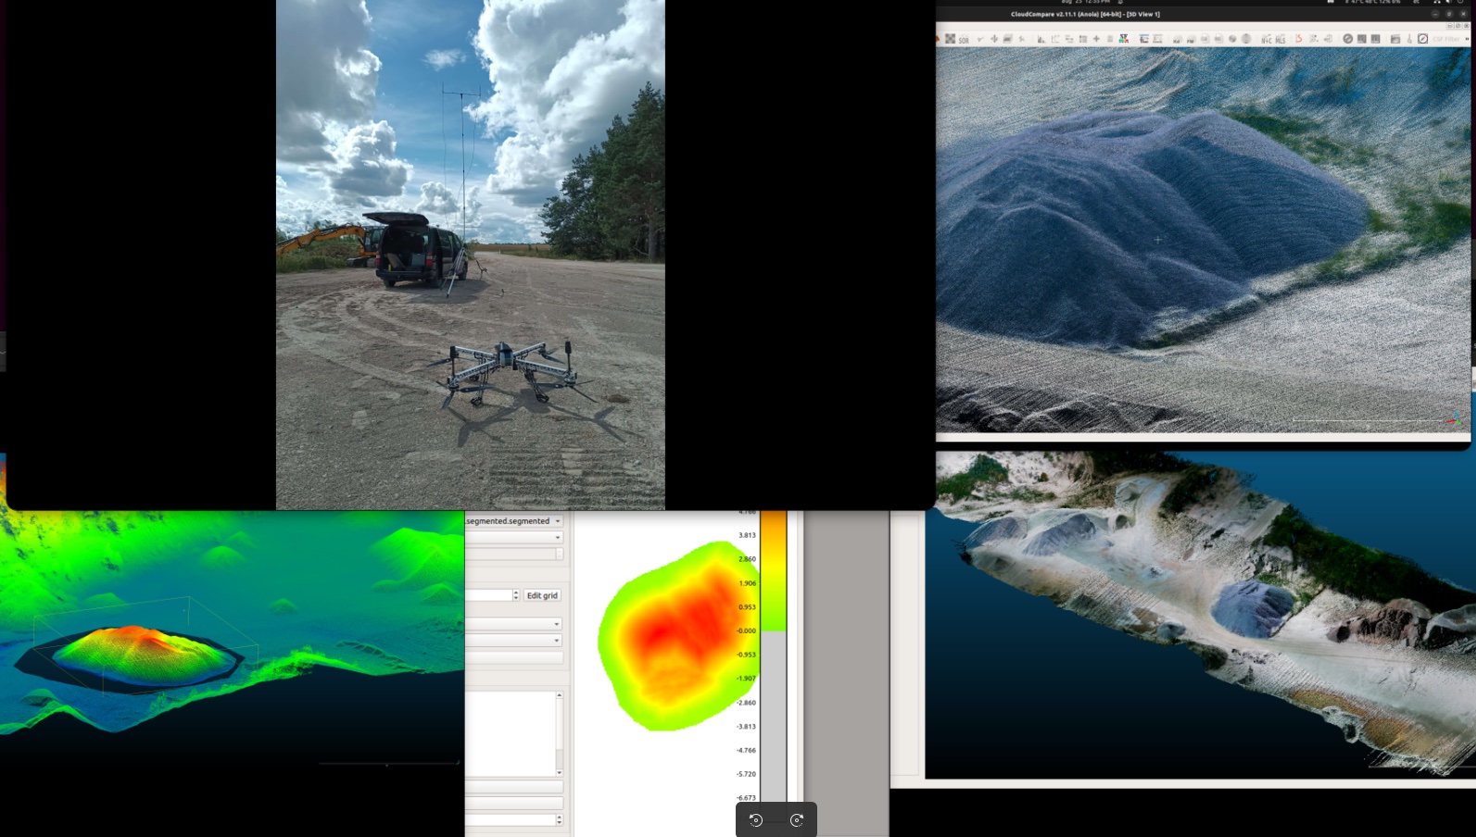1476x837 pixels.
Task: Click the color scale icon next to SF
Action: 1144,39
